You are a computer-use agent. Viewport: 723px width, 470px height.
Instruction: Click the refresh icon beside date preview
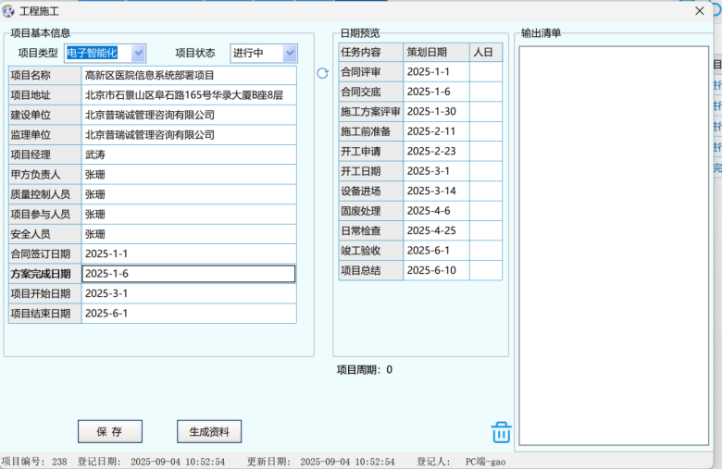pyautogui.click(x=322, y=73)
